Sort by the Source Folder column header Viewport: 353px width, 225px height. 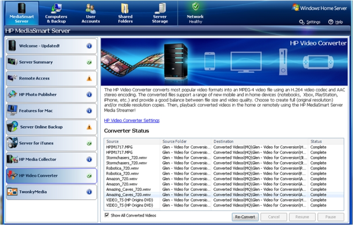(186, 141)
